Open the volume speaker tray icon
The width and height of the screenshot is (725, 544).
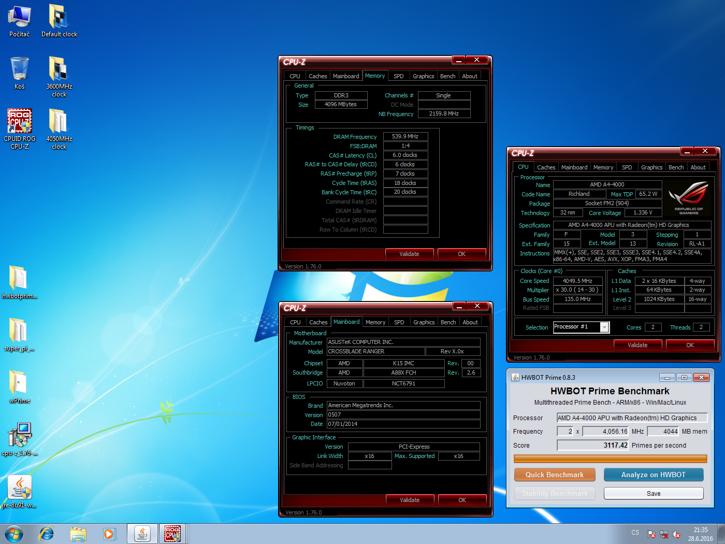[x=676, y=534]
